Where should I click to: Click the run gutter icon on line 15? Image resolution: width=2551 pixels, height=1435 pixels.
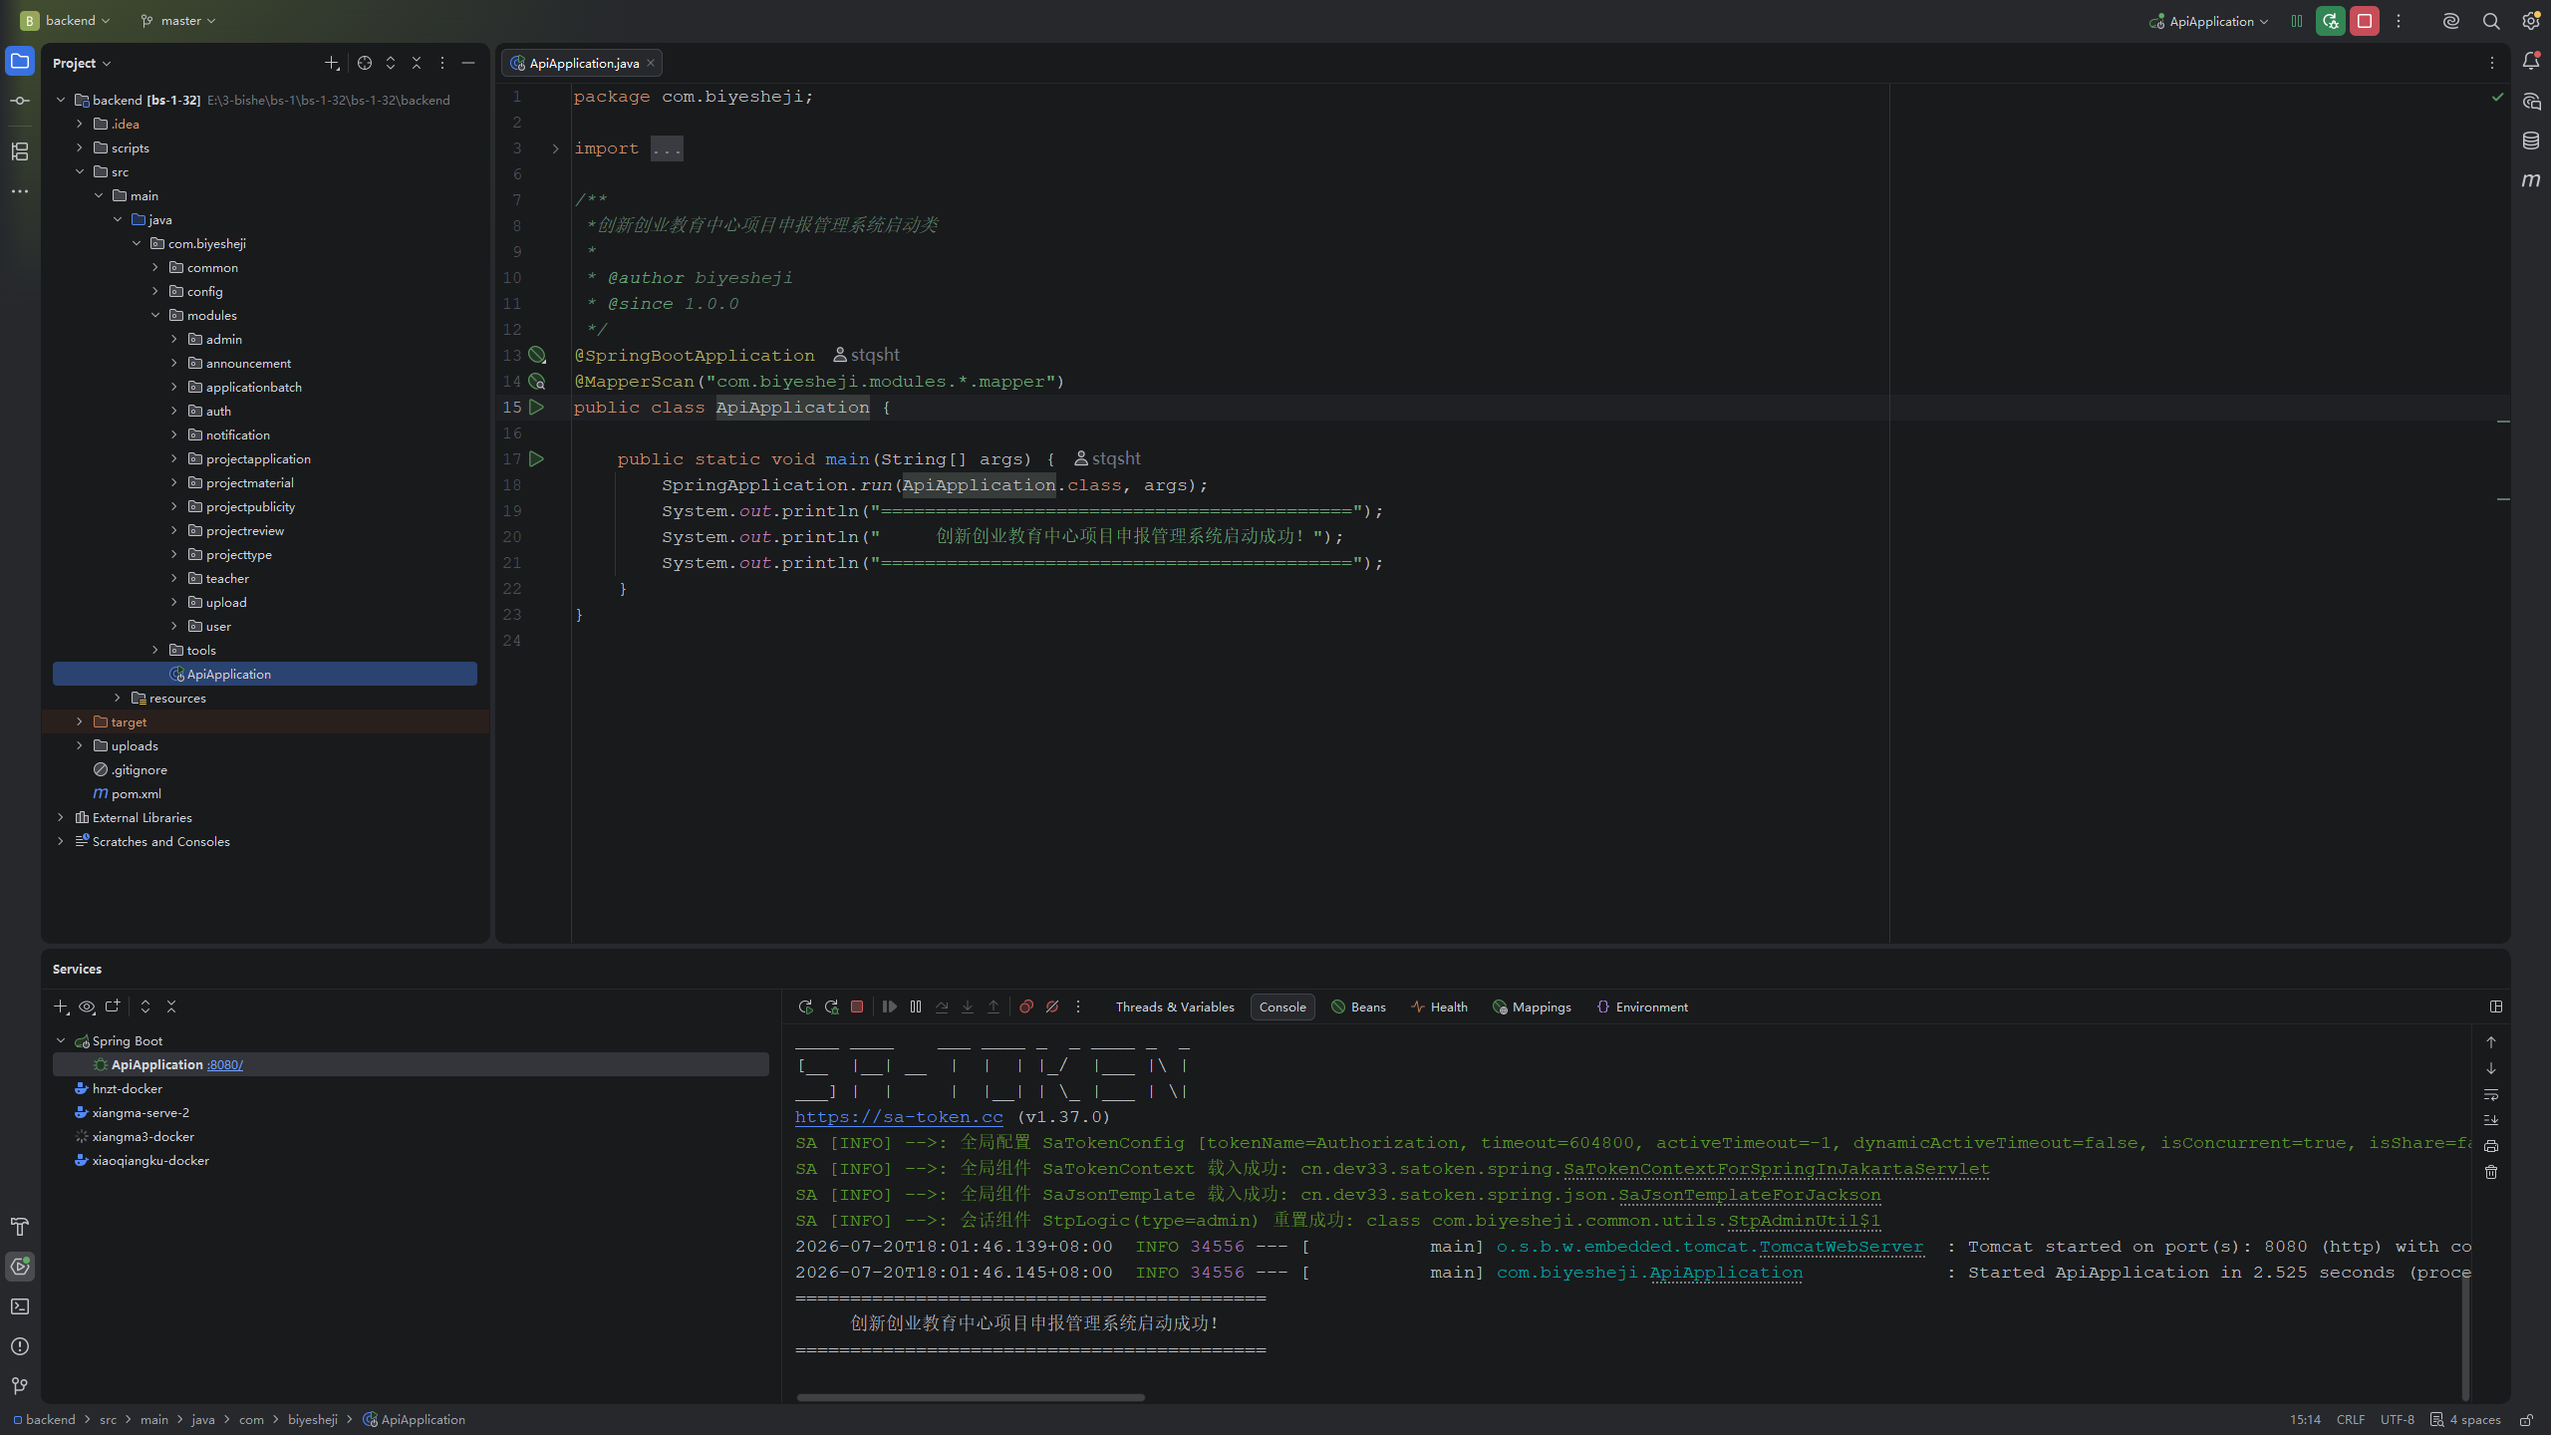[x=537, y=408]
